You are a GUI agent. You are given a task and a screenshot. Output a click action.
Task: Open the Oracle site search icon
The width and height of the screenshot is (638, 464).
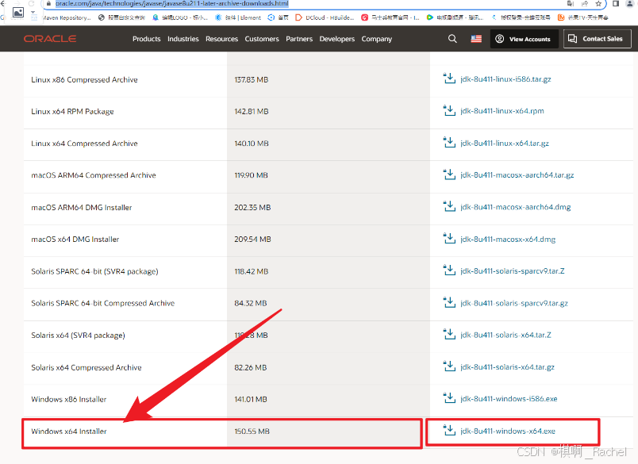pyautogui.click(x=452, y=39)
